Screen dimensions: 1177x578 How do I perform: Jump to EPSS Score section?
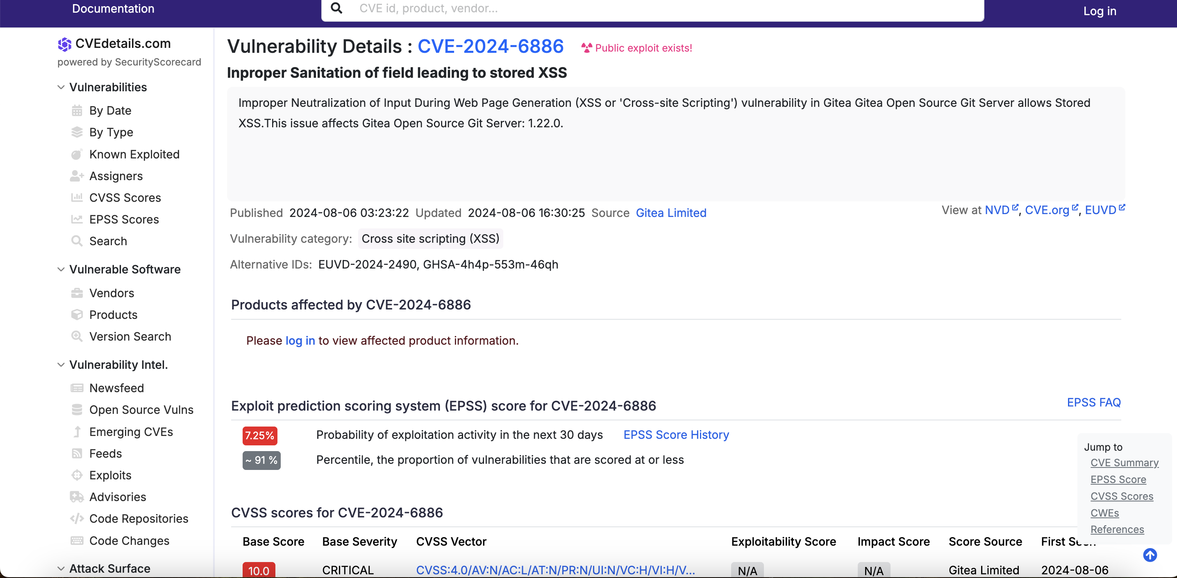pyautogui.click(x=1118, y=479)
